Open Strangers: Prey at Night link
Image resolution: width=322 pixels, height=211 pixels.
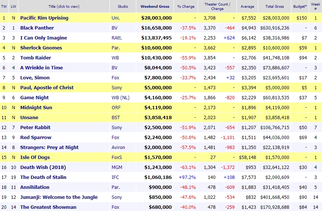click(49, 148)
